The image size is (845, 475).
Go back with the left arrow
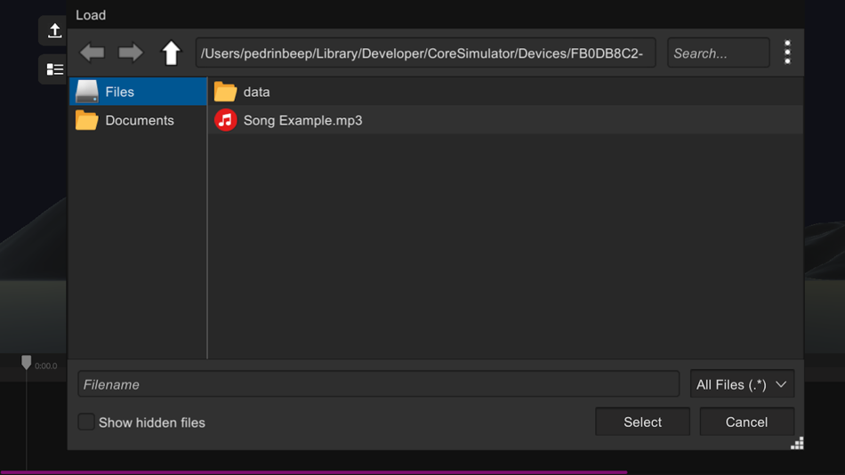[x=93, y=52]
